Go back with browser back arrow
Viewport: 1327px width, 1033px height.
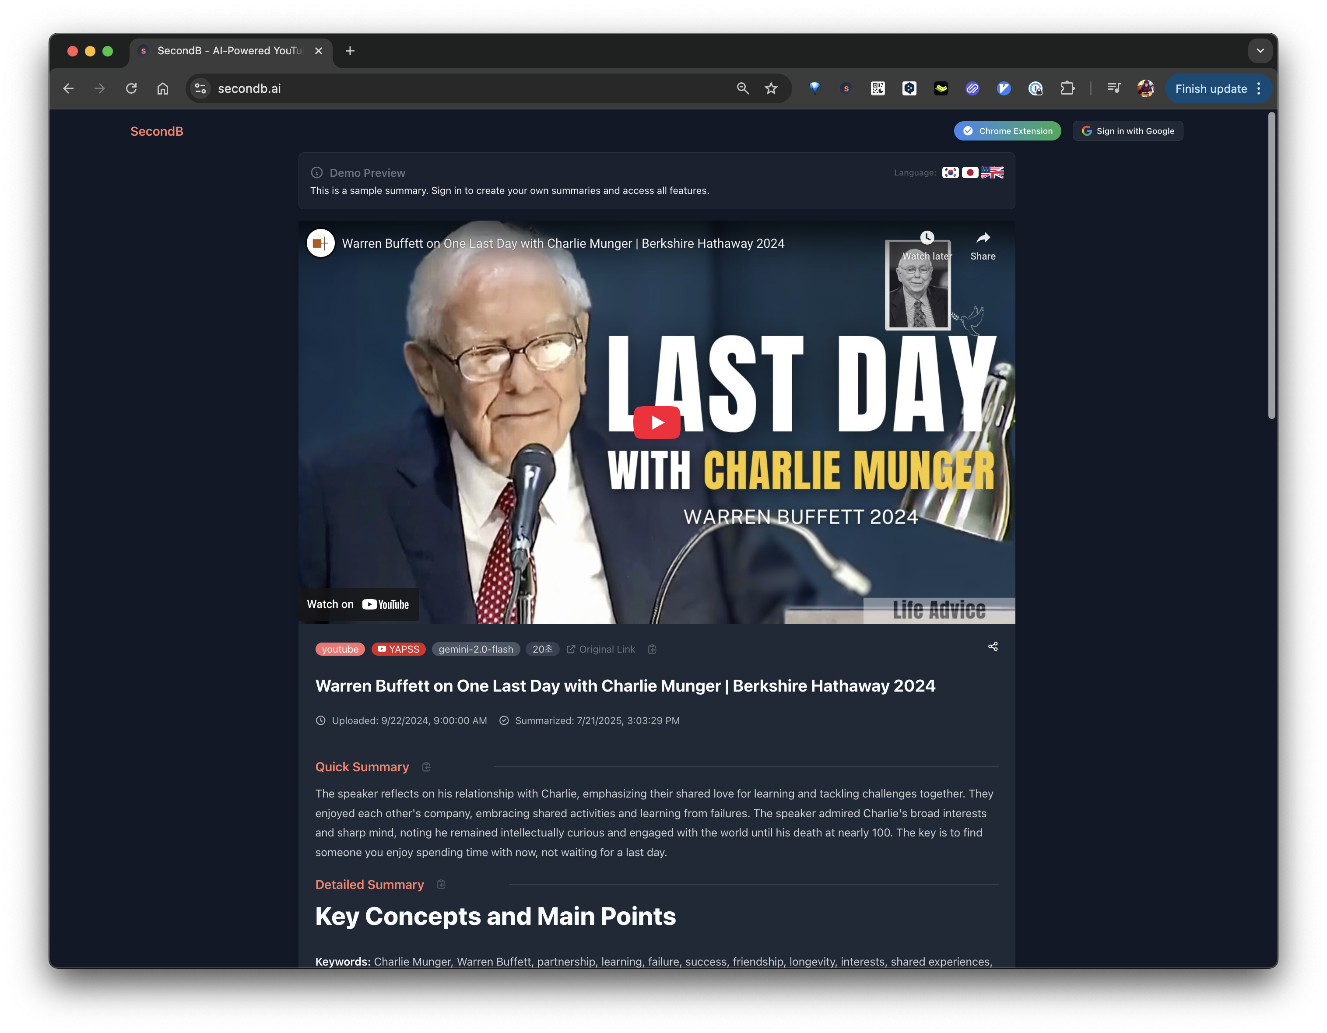tap(68, 89)
